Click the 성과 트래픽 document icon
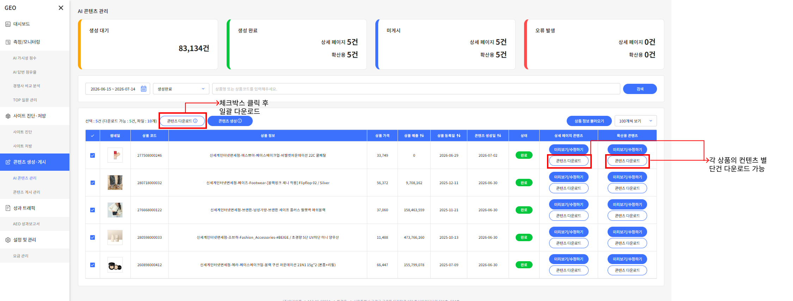Image resolution: width=793 pixels, height=301 pixels. 8,208
